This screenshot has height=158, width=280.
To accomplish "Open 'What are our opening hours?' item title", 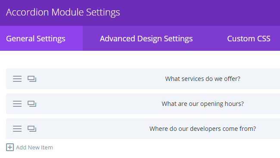I will pos(202,104).
